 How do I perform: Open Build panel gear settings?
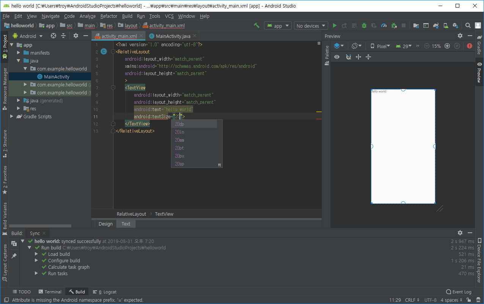coord(460,233)
